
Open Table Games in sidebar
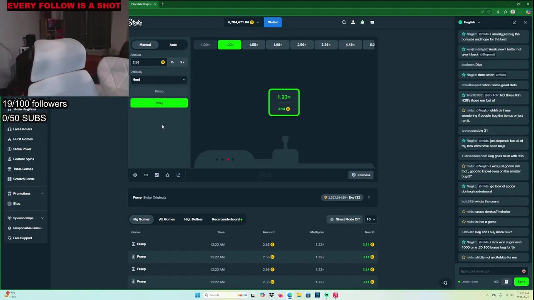[23, 169]
